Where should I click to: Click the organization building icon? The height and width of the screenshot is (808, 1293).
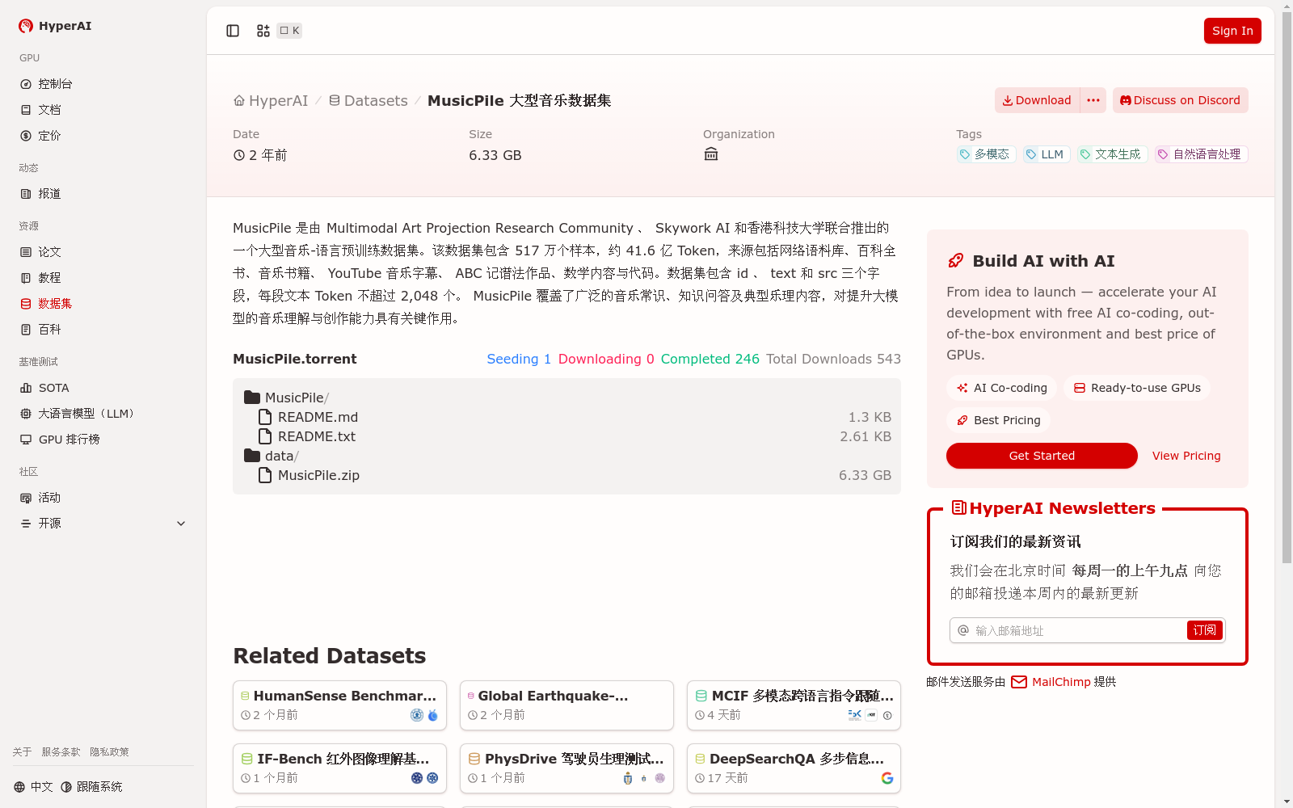(x=711, y=154)
